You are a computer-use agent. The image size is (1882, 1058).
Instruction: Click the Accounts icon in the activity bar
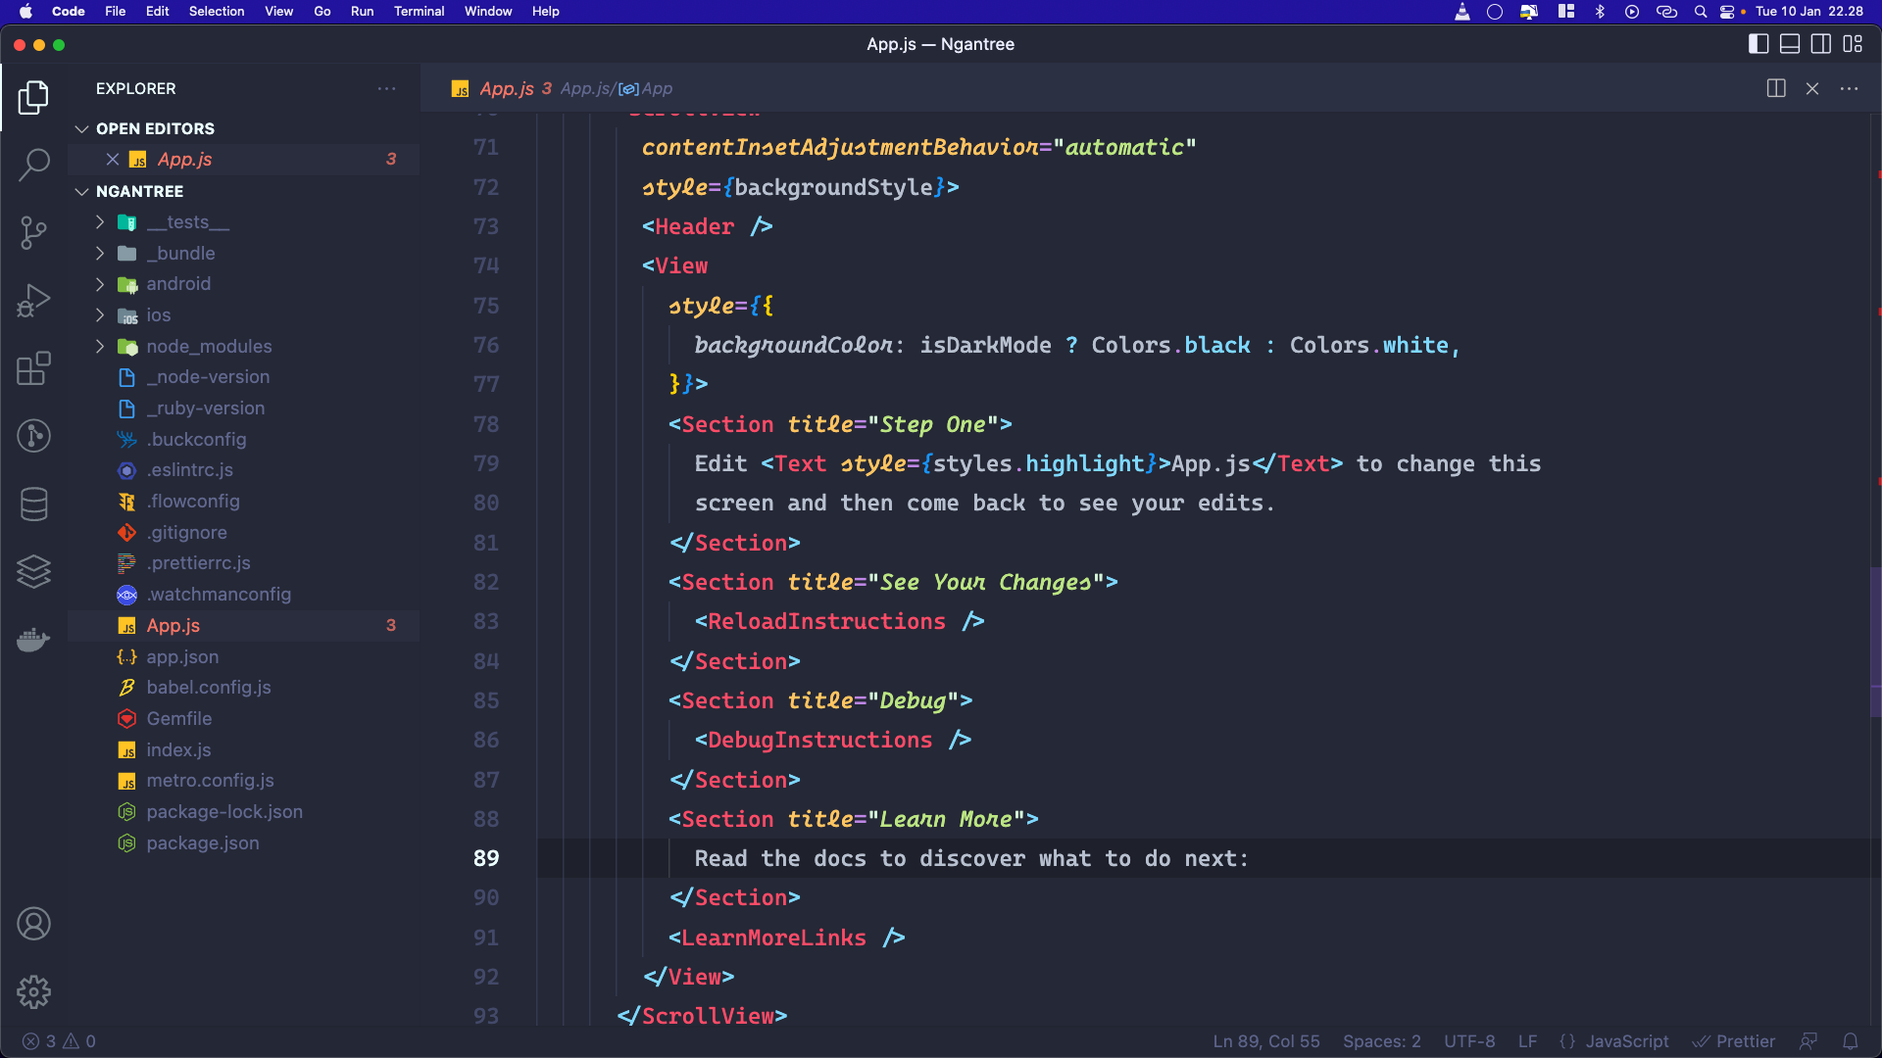click(x=34, y=923)
